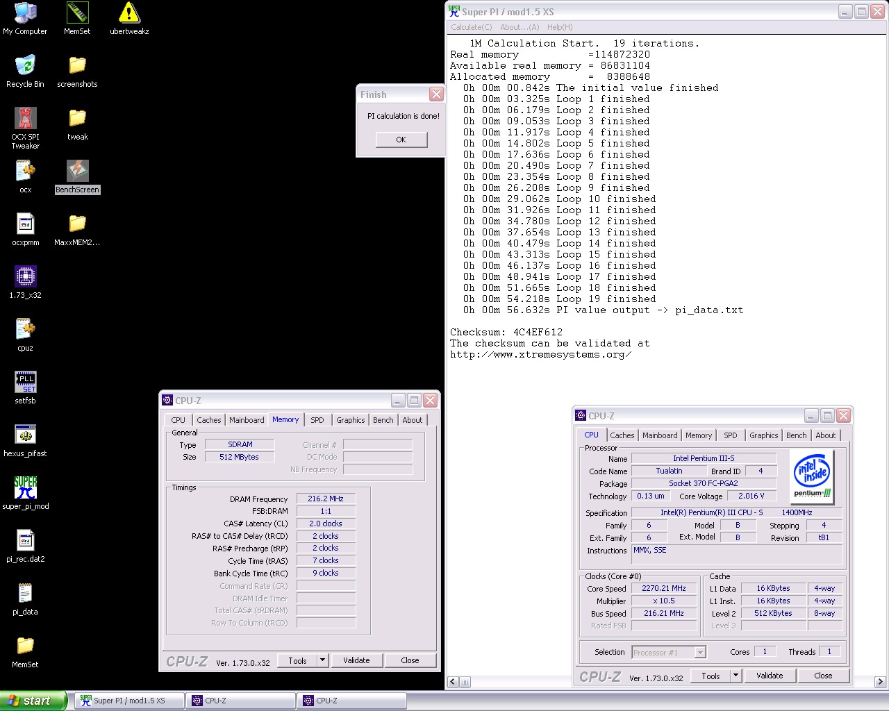
Task: Click the Super PI title bar icon
Action: click(x=454, y=11)
